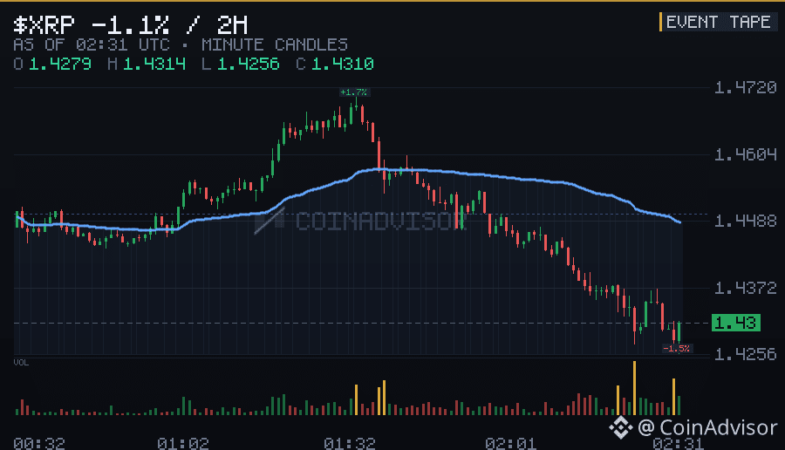
Task: Click the Binance logo icon
Action: pyautogui.click(x=621, y=427)
